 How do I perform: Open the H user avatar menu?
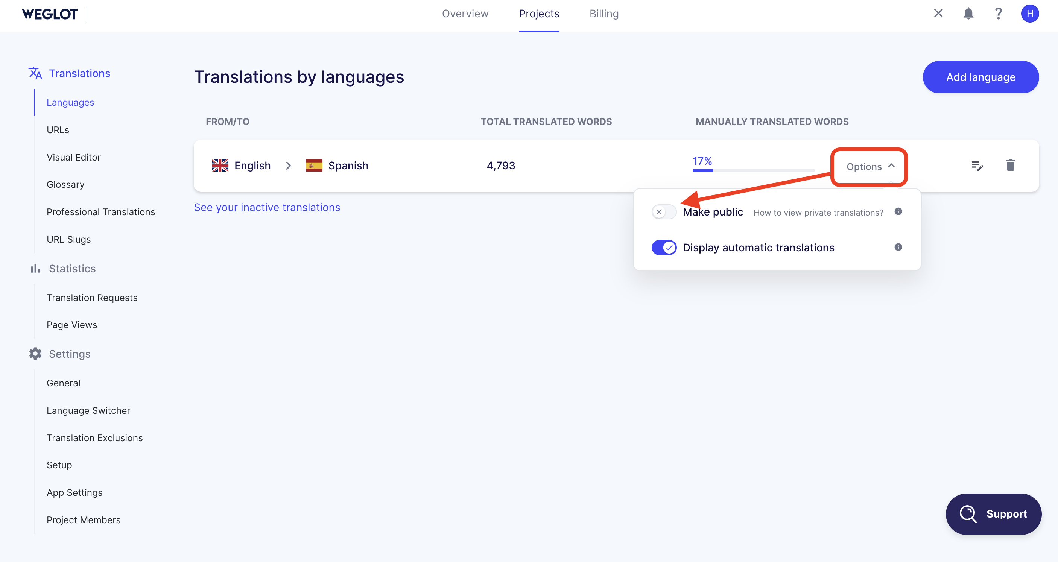[x=1030, y=14]
